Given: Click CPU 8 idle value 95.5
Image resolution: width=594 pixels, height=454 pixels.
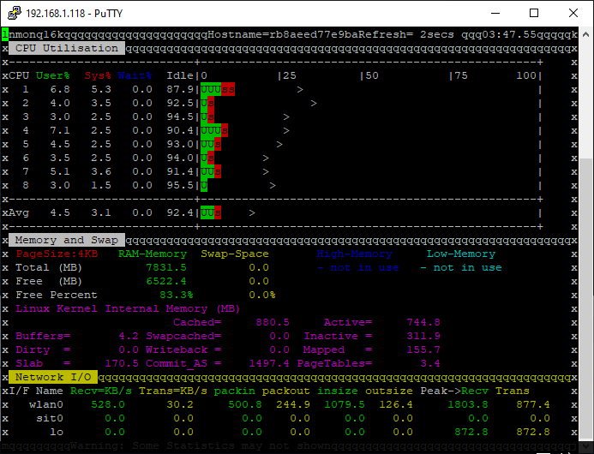Looking at the screenshot, I should pyautogui.click(x=180, y=185).
